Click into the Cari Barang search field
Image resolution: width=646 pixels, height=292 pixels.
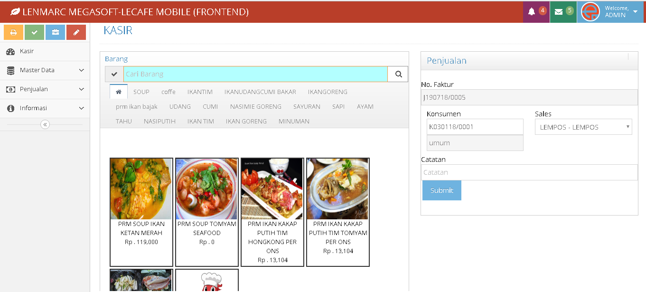(x=255, y=74)
